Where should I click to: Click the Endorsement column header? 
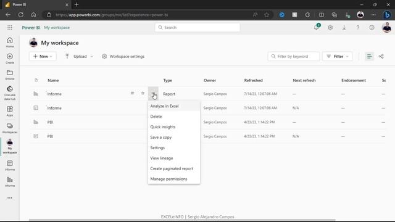[x=354, y=80]
